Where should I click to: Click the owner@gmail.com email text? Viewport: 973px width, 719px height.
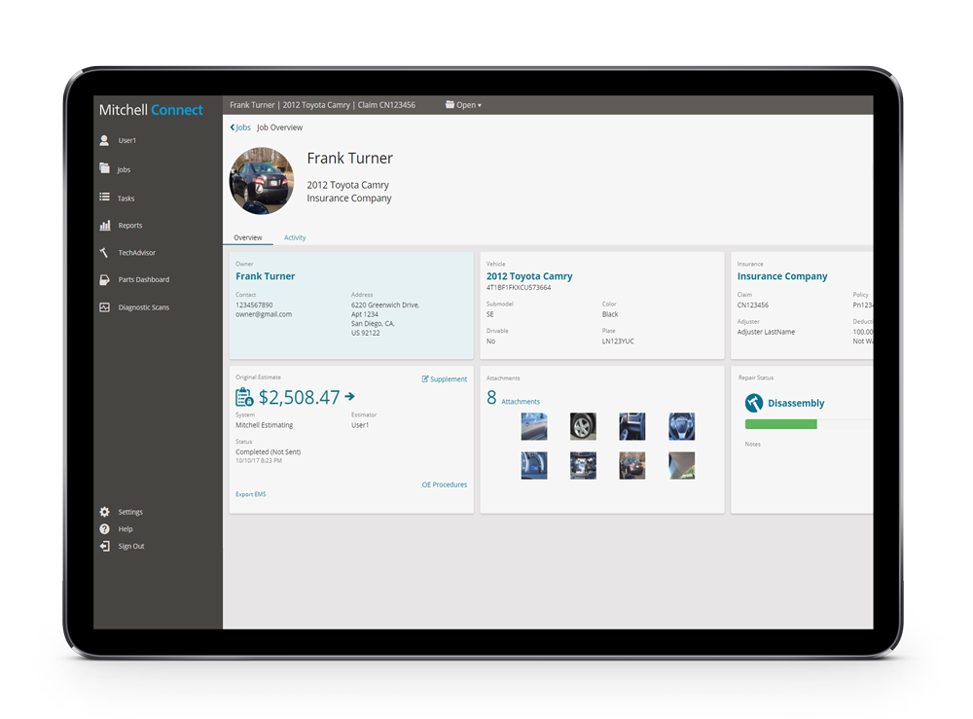point(264,314)
